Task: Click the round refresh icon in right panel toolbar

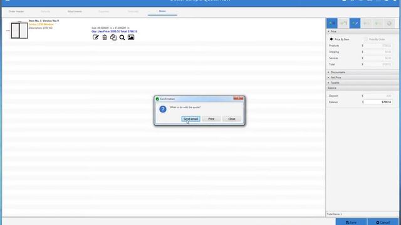Action: click(x=389, y=23)
